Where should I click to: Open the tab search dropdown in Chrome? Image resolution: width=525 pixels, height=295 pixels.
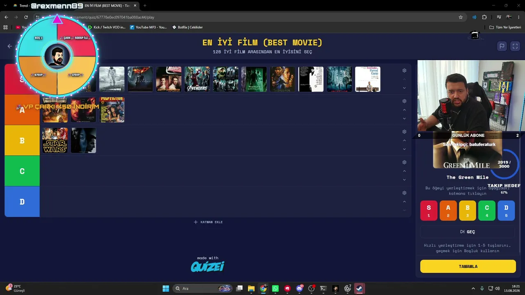click(x=5, y=6)
